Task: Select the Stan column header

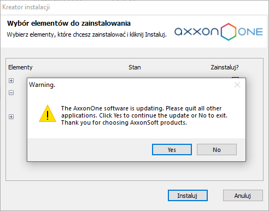Action: click(134, 67)
